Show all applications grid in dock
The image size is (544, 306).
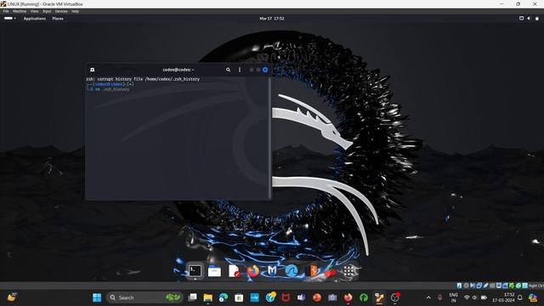pyautogui.click(x=349, y=271)
